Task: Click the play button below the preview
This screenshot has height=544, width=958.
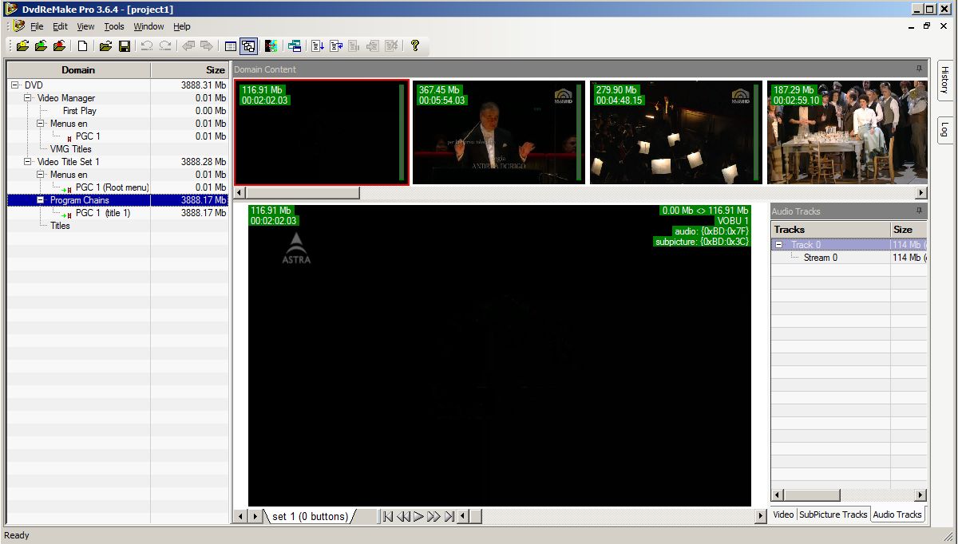Action: [418, 517]
